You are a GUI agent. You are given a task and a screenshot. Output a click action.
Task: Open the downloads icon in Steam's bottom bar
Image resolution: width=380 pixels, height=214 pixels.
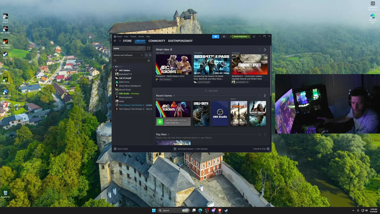coord(175,149)
